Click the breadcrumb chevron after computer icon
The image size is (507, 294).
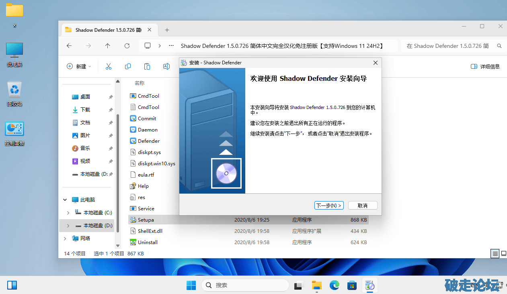click(x=160, y=46)
